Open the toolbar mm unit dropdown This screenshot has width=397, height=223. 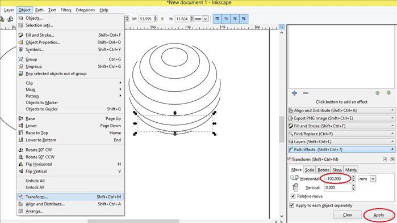[202, 19]
